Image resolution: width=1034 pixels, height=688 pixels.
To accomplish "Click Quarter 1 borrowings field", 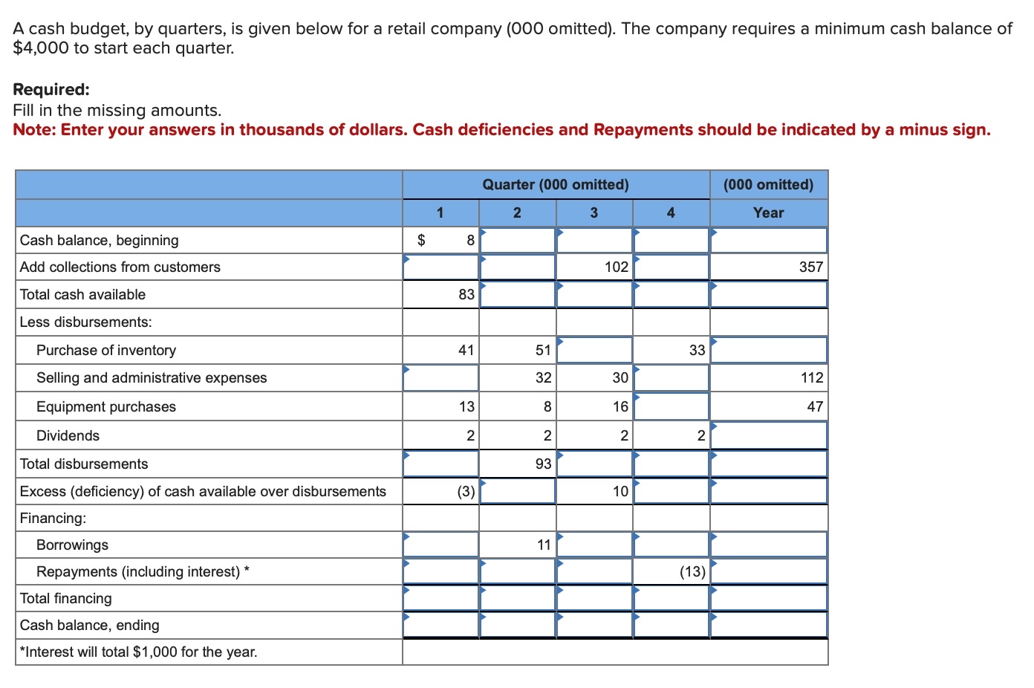I will pos(441,545).
